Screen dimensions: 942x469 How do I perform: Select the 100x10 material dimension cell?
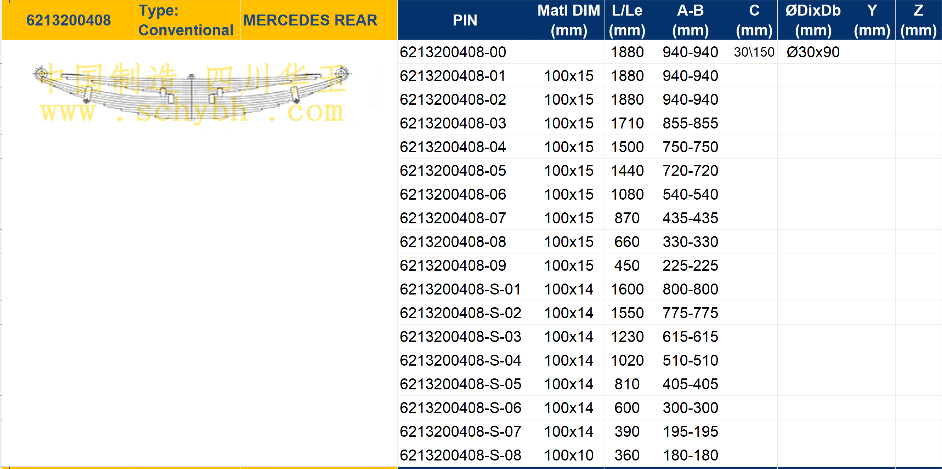click(569, 455)
